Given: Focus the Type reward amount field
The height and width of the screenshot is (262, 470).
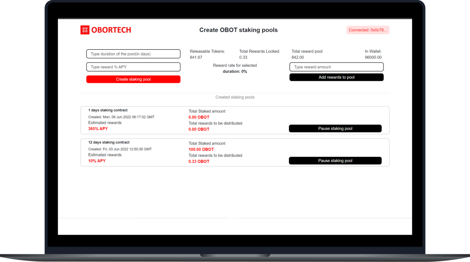Looking at the screenshot, I should click(336, 67).
